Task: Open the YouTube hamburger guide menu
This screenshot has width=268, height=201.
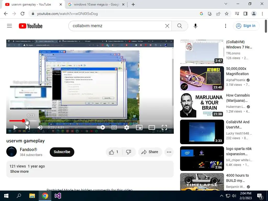Action: tap(9, 26)
